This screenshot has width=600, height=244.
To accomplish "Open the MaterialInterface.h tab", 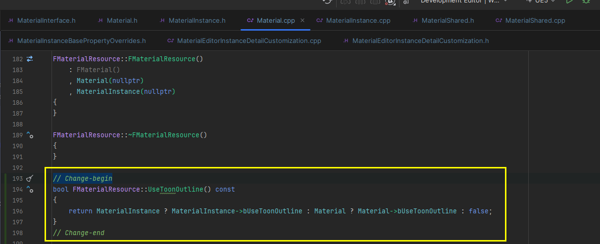I will pyautogui.click(x=42, y=21).
